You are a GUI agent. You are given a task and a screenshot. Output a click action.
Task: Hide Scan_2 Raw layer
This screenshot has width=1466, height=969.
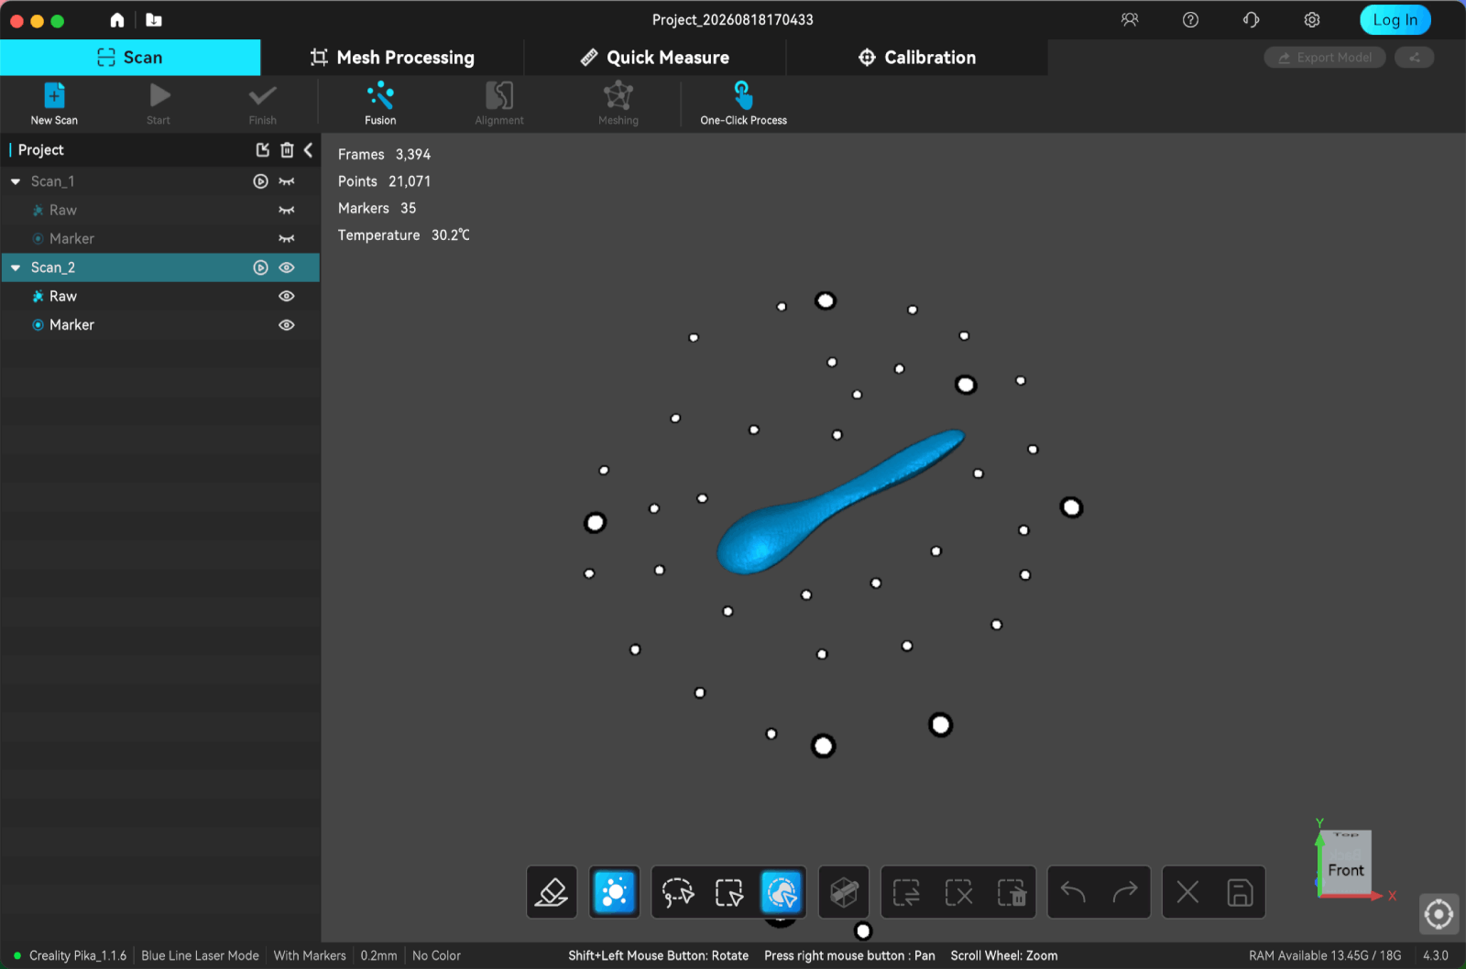point(287,296)
